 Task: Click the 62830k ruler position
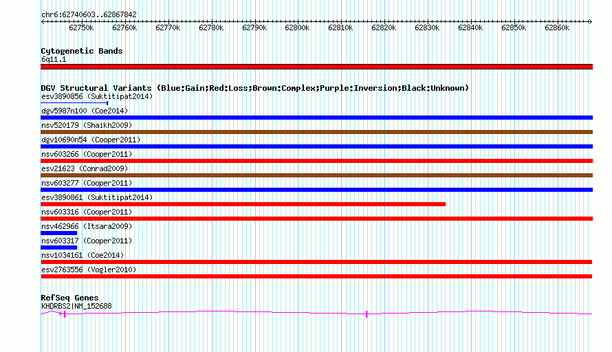428,27
